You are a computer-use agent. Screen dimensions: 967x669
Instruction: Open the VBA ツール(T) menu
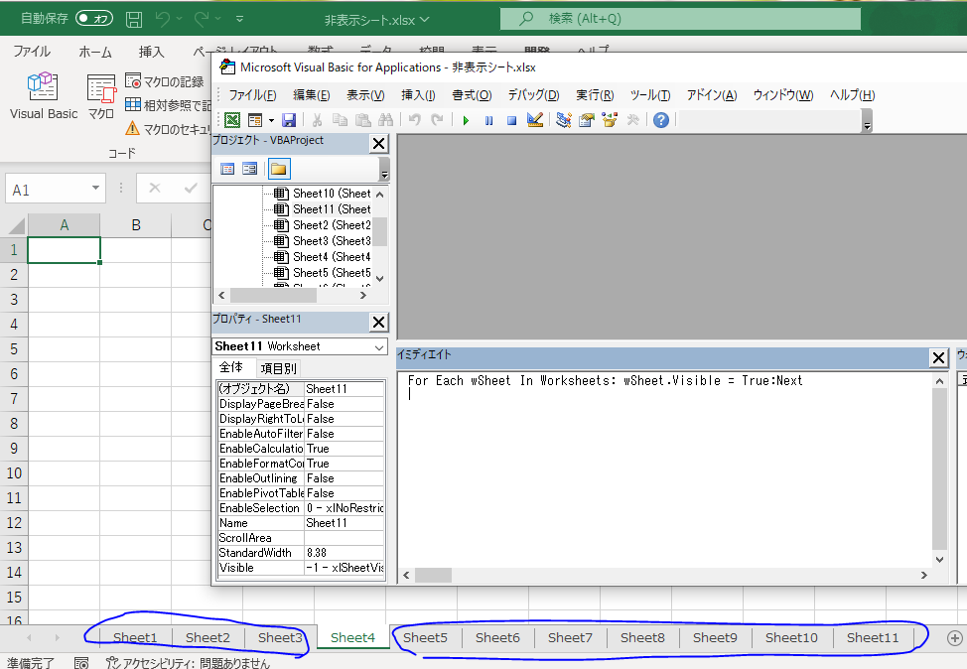click(x=650, y=95)
